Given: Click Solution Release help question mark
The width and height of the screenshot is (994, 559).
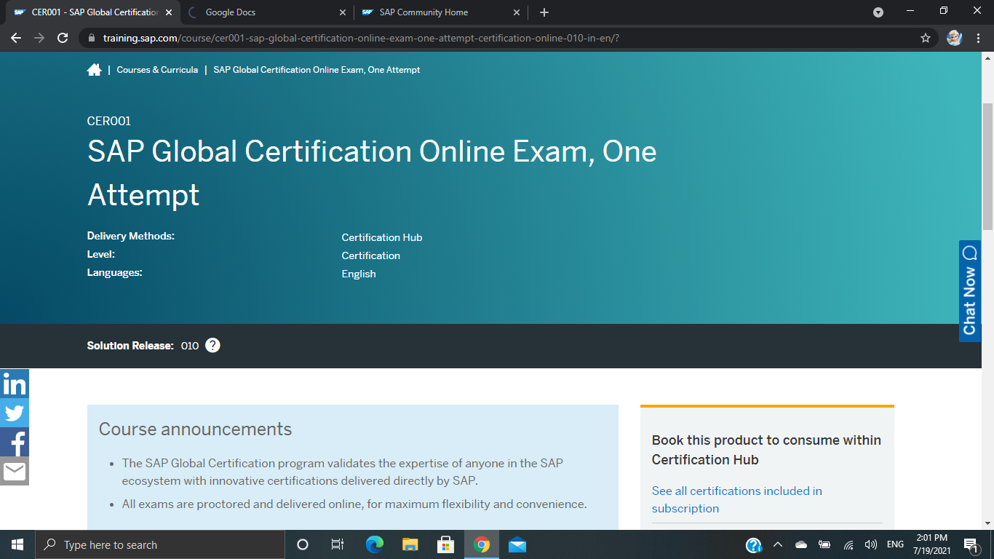Looking at the screenshot, I should tap(212, 346).
